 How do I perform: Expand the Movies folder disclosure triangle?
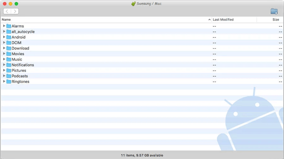(4, 54)
